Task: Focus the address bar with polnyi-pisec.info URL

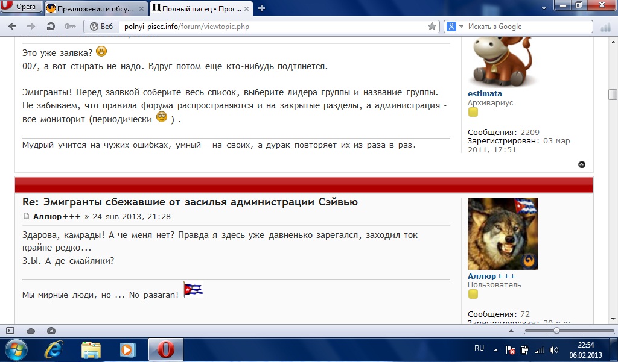Action: tap(272, 27)
